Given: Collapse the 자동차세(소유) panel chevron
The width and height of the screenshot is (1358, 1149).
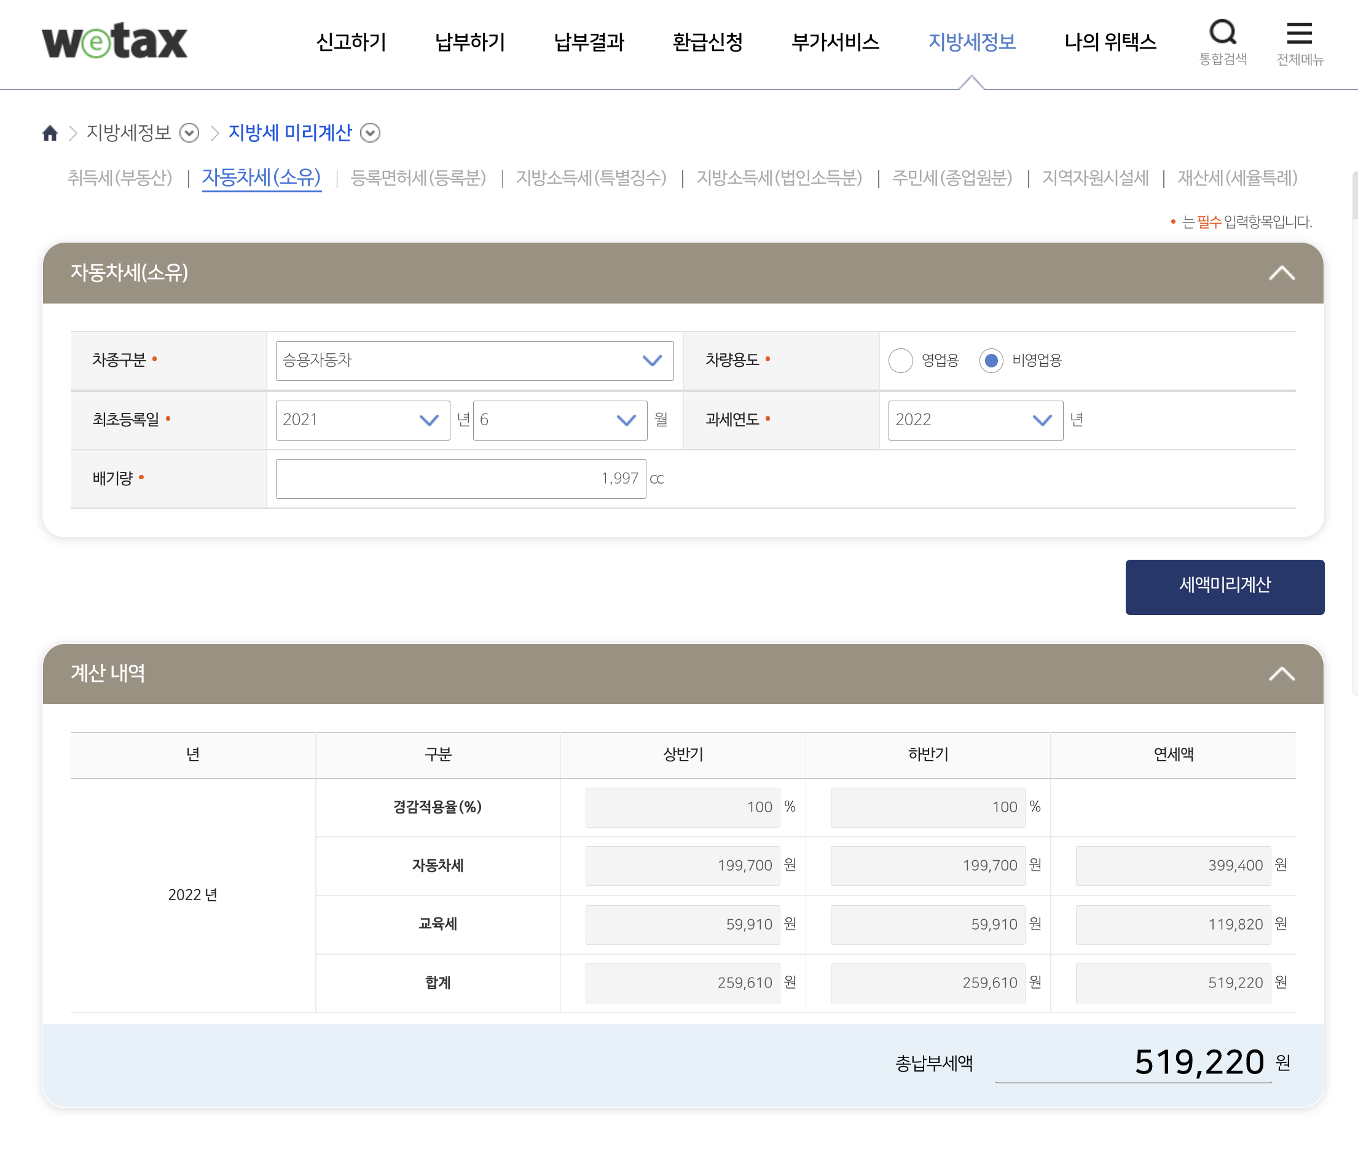Looking at the screenshot, I should (x=1281, y=273).
